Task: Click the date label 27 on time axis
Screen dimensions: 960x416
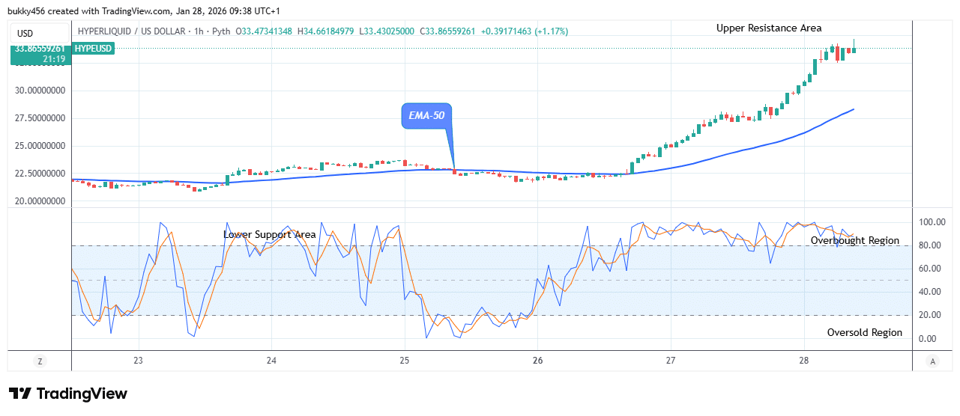Action: [671, 361]
